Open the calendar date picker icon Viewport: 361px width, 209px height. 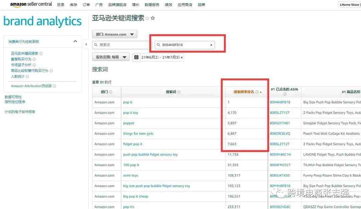click(x=136, y=57)
